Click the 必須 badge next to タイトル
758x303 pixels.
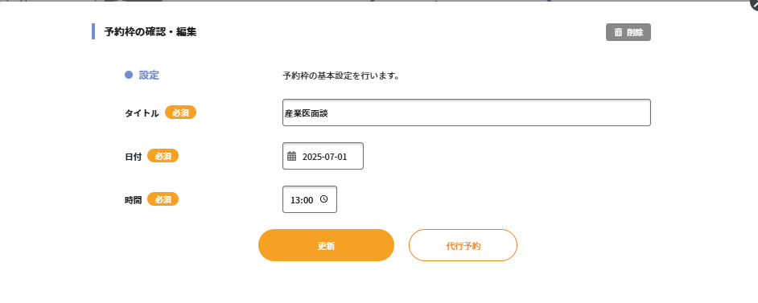click(x=180, y=113)
